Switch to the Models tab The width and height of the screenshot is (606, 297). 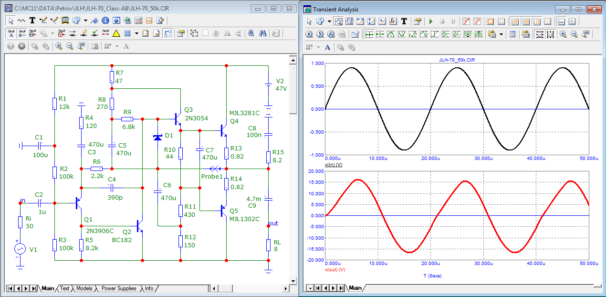[x=84, y=288]
